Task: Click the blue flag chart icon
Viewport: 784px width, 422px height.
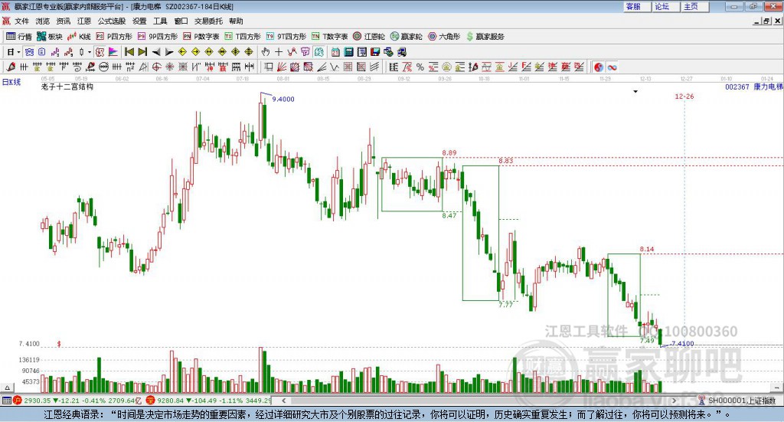Action: coord(113,52)
